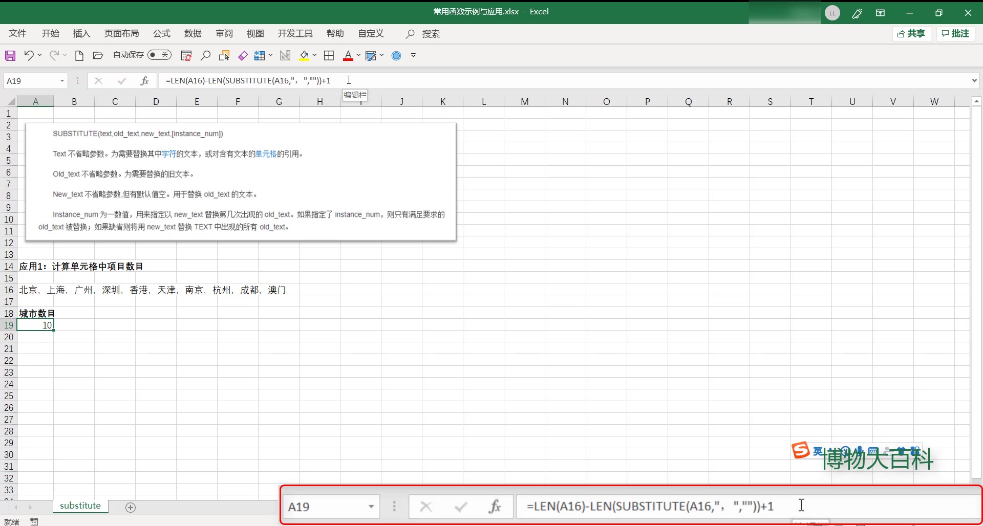This screenshot has height=526, width=983.
Task: Open the Customize Quick Access Toolbar dropdown
Action: [413, 55]
